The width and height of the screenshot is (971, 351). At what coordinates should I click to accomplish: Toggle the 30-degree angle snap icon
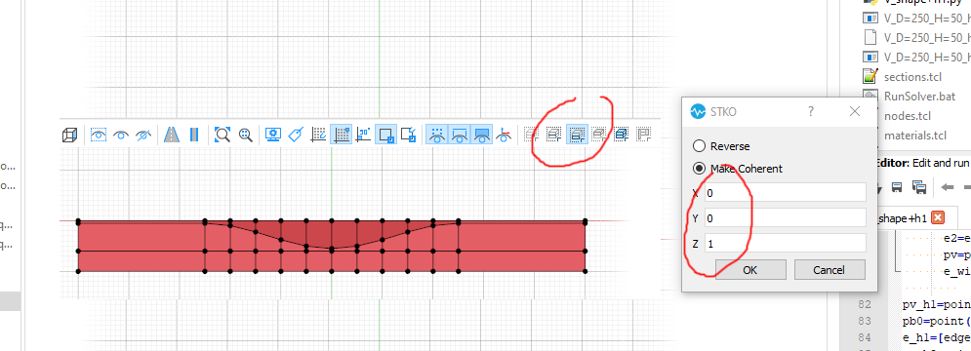coord(363,135)
